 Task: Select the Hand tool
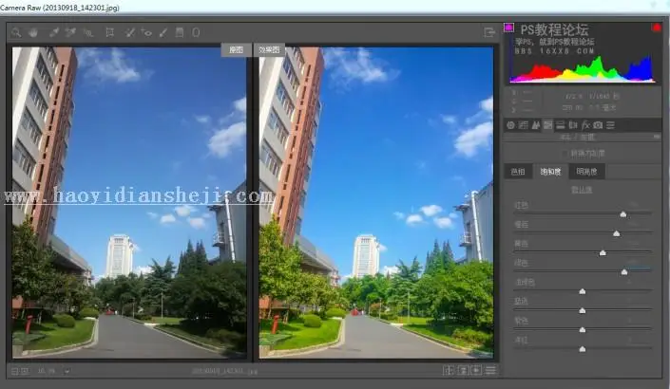click(33, 32)
